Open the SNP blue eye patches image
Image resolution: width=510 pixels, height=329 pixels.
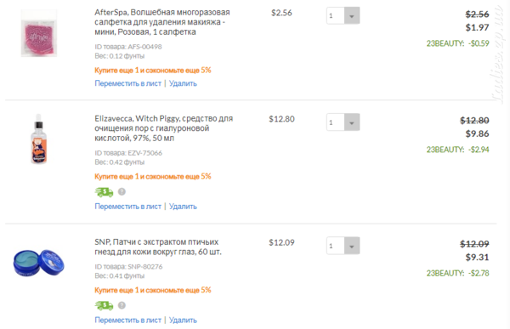tap(39, 263)
